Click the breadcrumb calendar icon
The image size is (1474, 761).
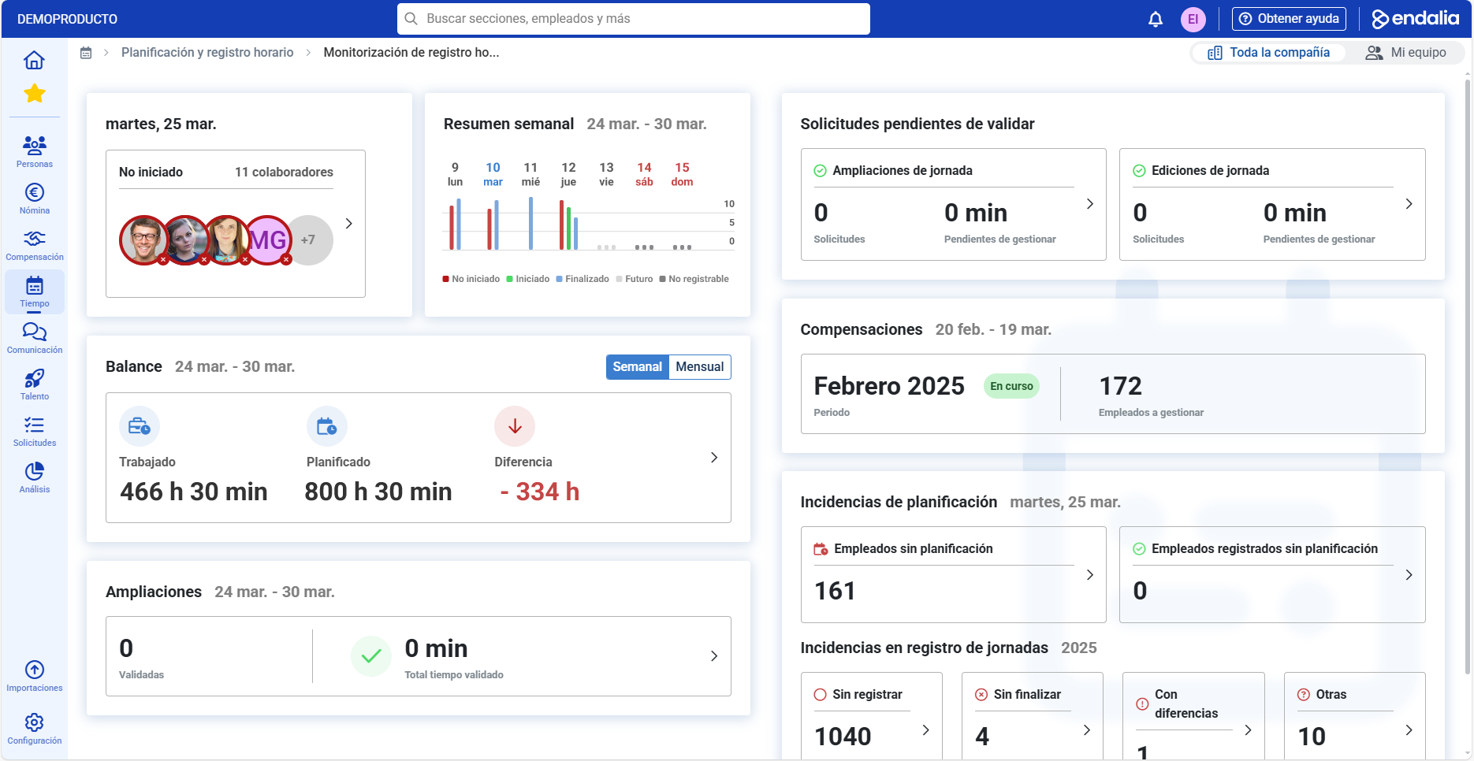tap(87, 53)
